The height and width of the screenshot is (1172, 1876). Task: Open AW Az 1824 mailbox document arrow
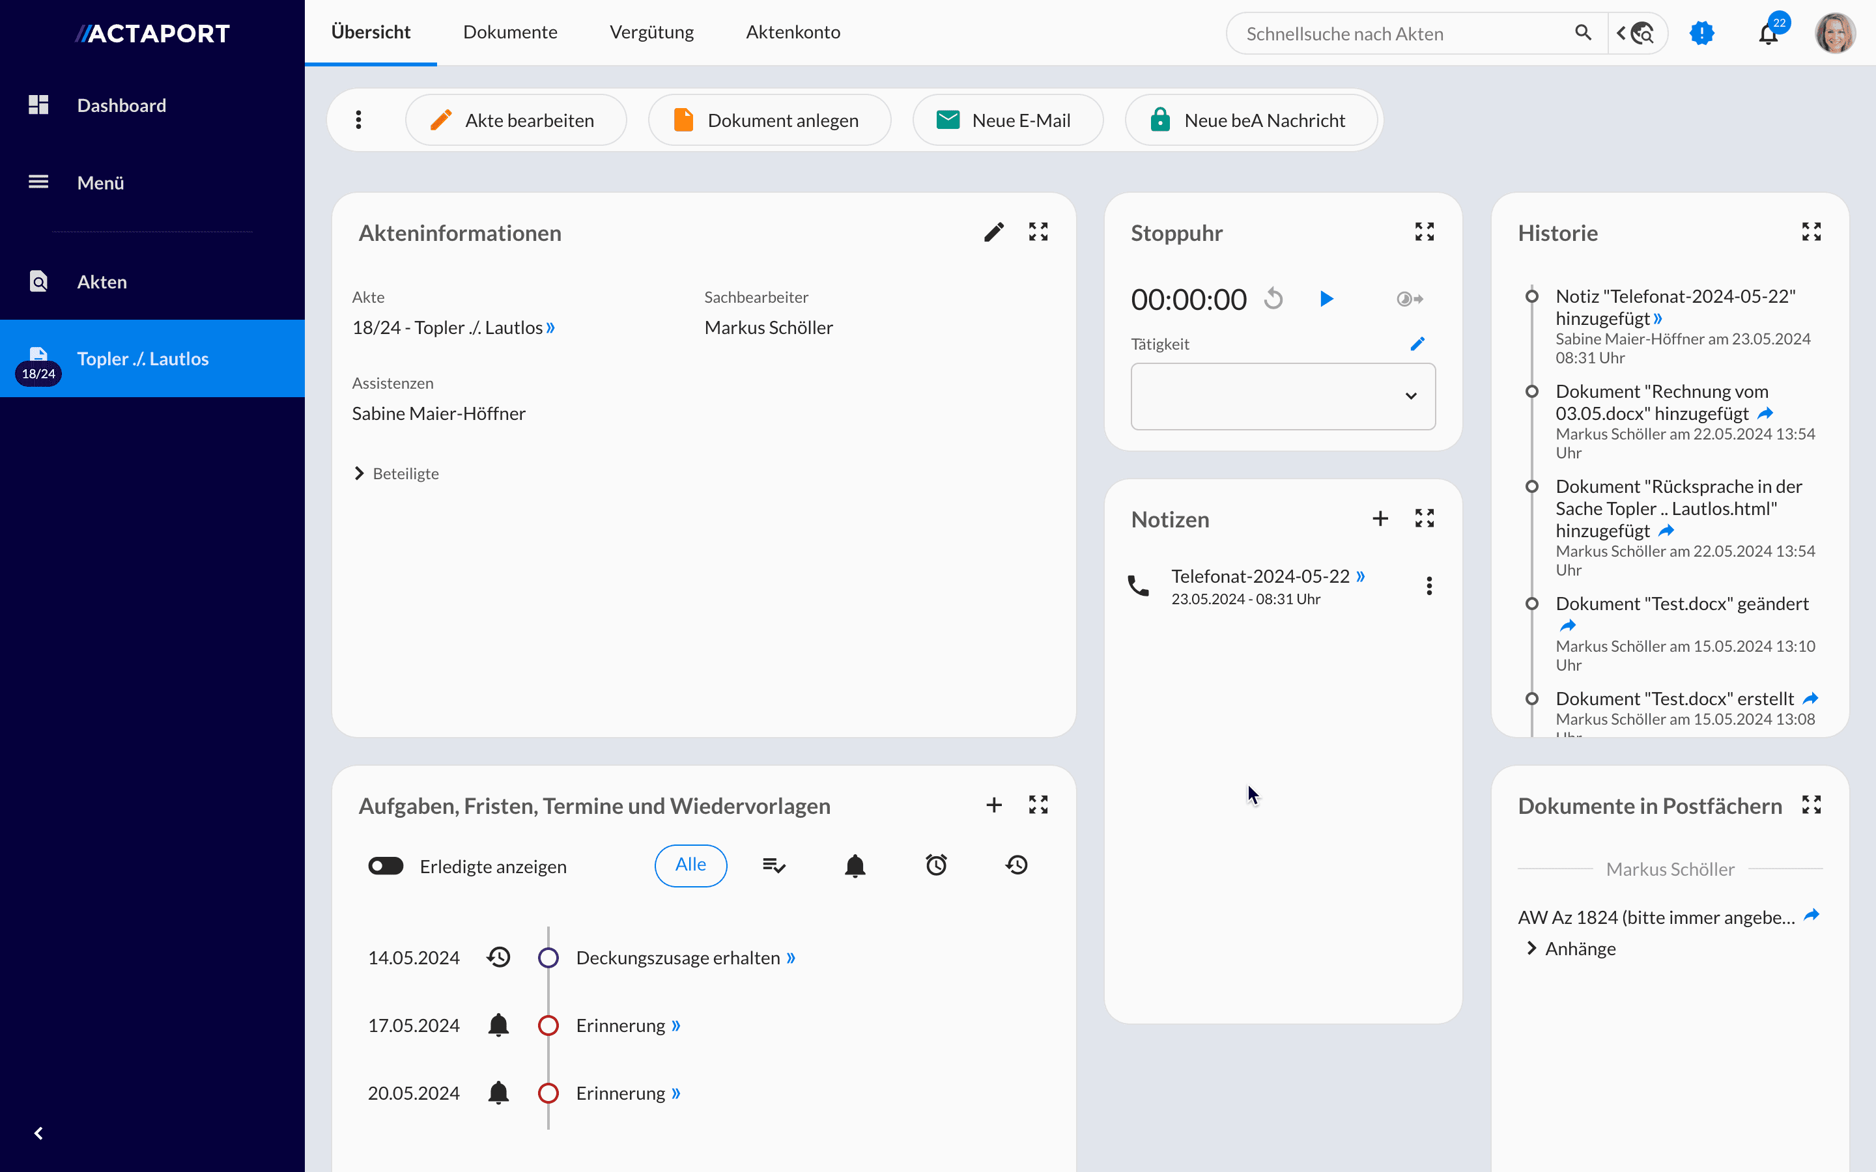coord(1812,915)
